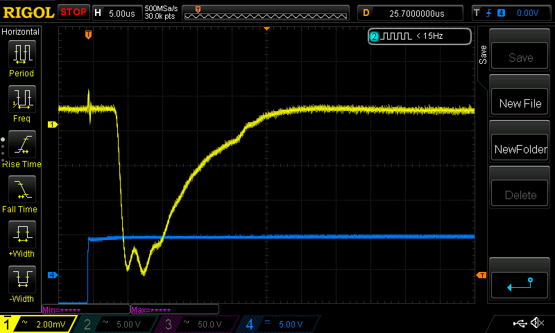The width and height of the screenshot is (555, 333).
Task: Click the D delay label
Action: click(x=366, y=13)
